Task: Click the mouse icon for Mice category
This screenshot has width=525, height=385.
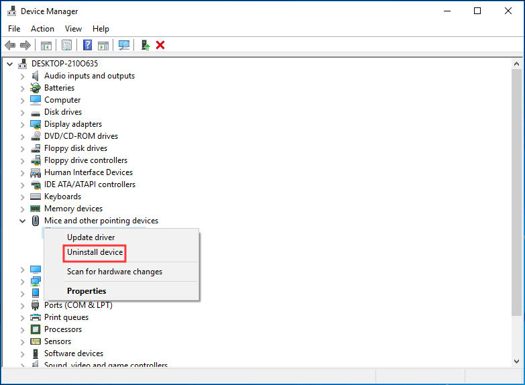Action: (35, 221)
